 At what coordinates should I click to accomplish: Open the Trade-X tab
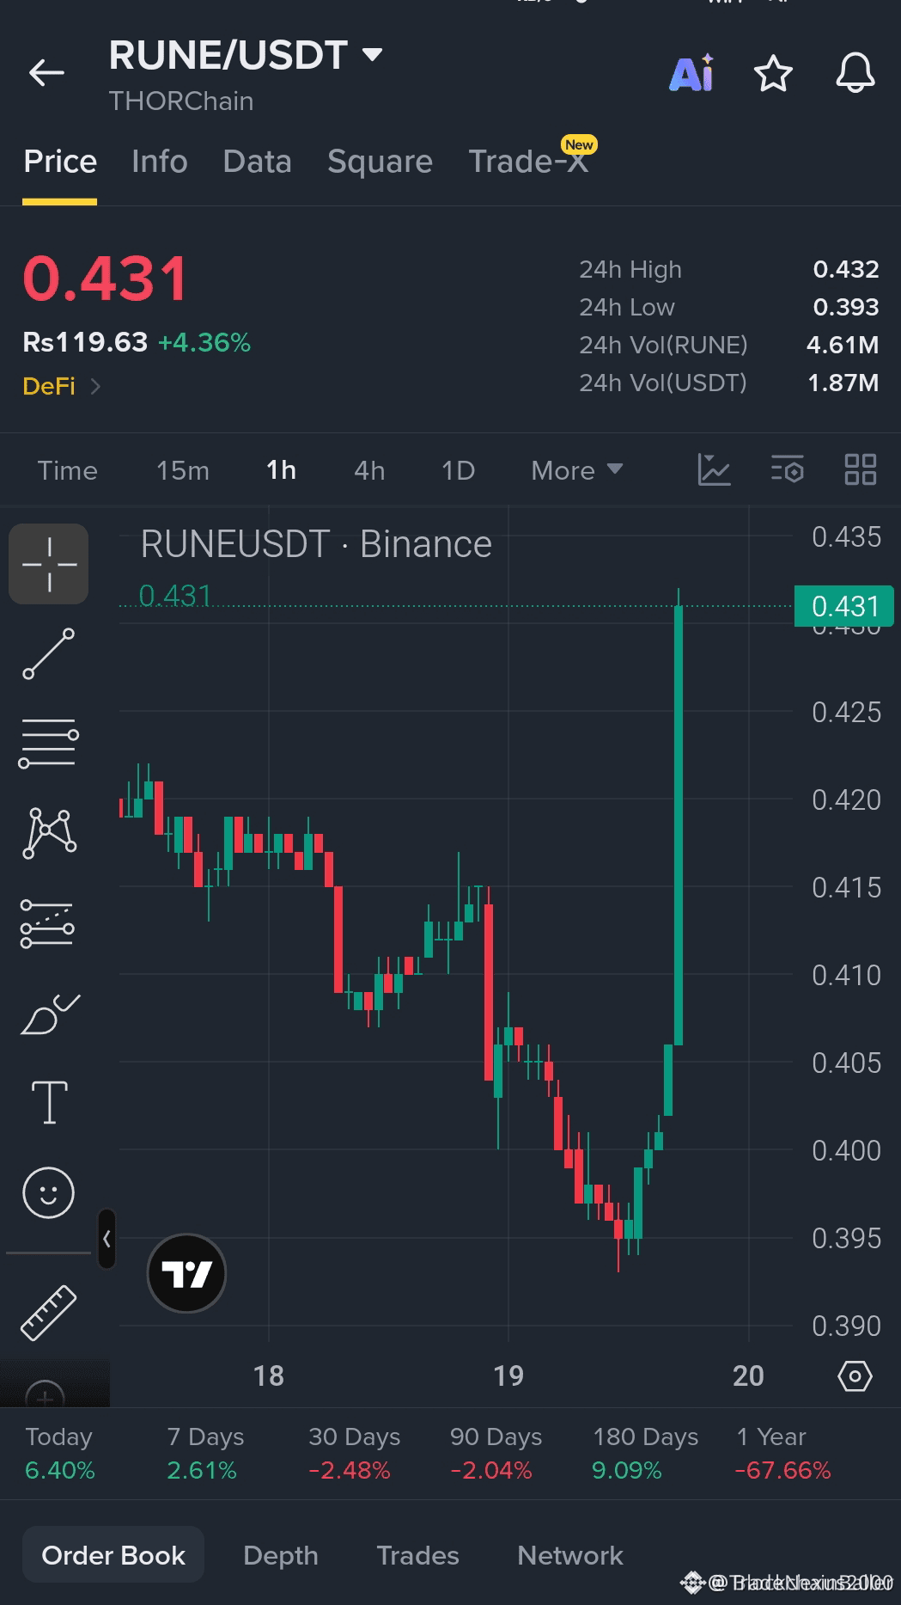point(529,161)
